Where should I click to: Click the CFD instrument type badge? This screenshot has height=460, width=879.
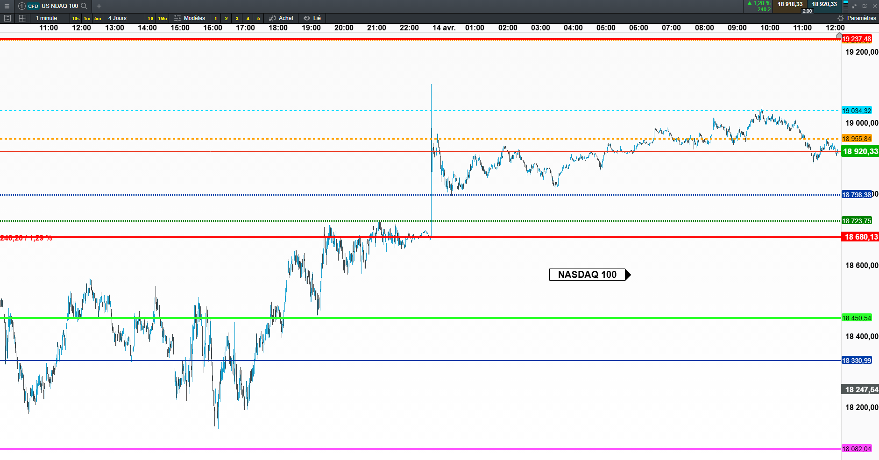pyautogui.click(x=33, y=6)
